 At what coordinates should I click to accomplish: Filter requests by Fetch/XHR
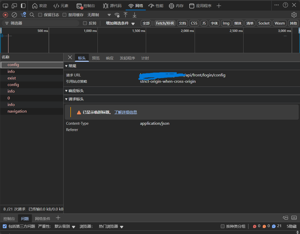165,23
